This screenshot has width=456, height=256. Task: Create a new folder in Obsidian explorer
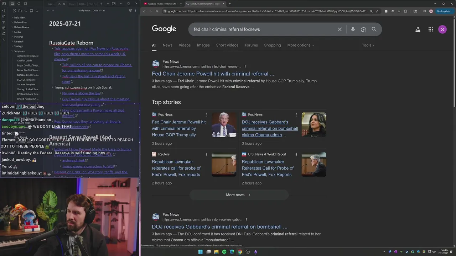pyautogui.click(x=20, y=11)
